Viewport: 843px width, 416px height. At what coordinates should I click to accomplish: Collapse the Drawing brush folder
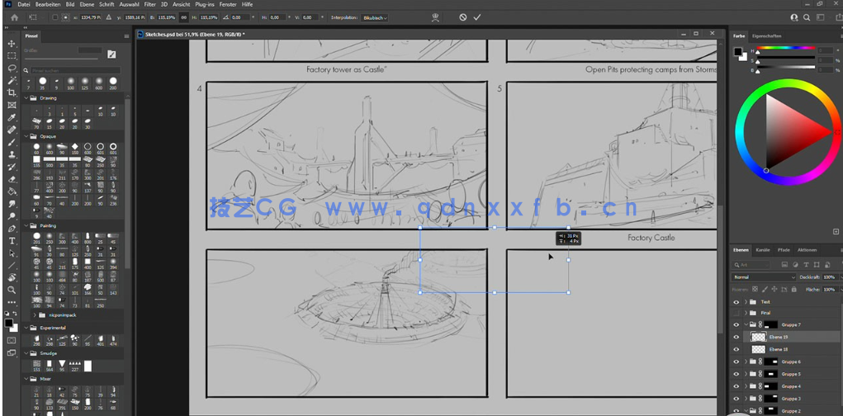point(25,97)
